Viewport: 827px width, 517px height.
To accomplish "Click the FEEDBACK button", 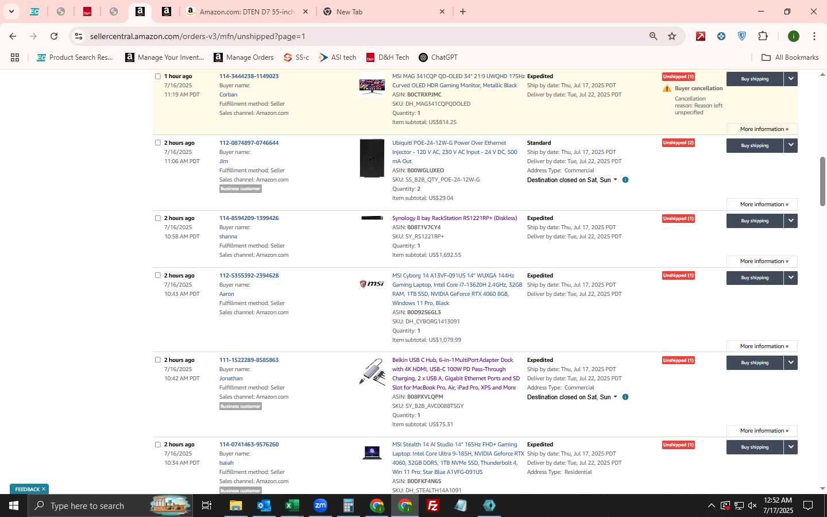I will click(29, 489).
